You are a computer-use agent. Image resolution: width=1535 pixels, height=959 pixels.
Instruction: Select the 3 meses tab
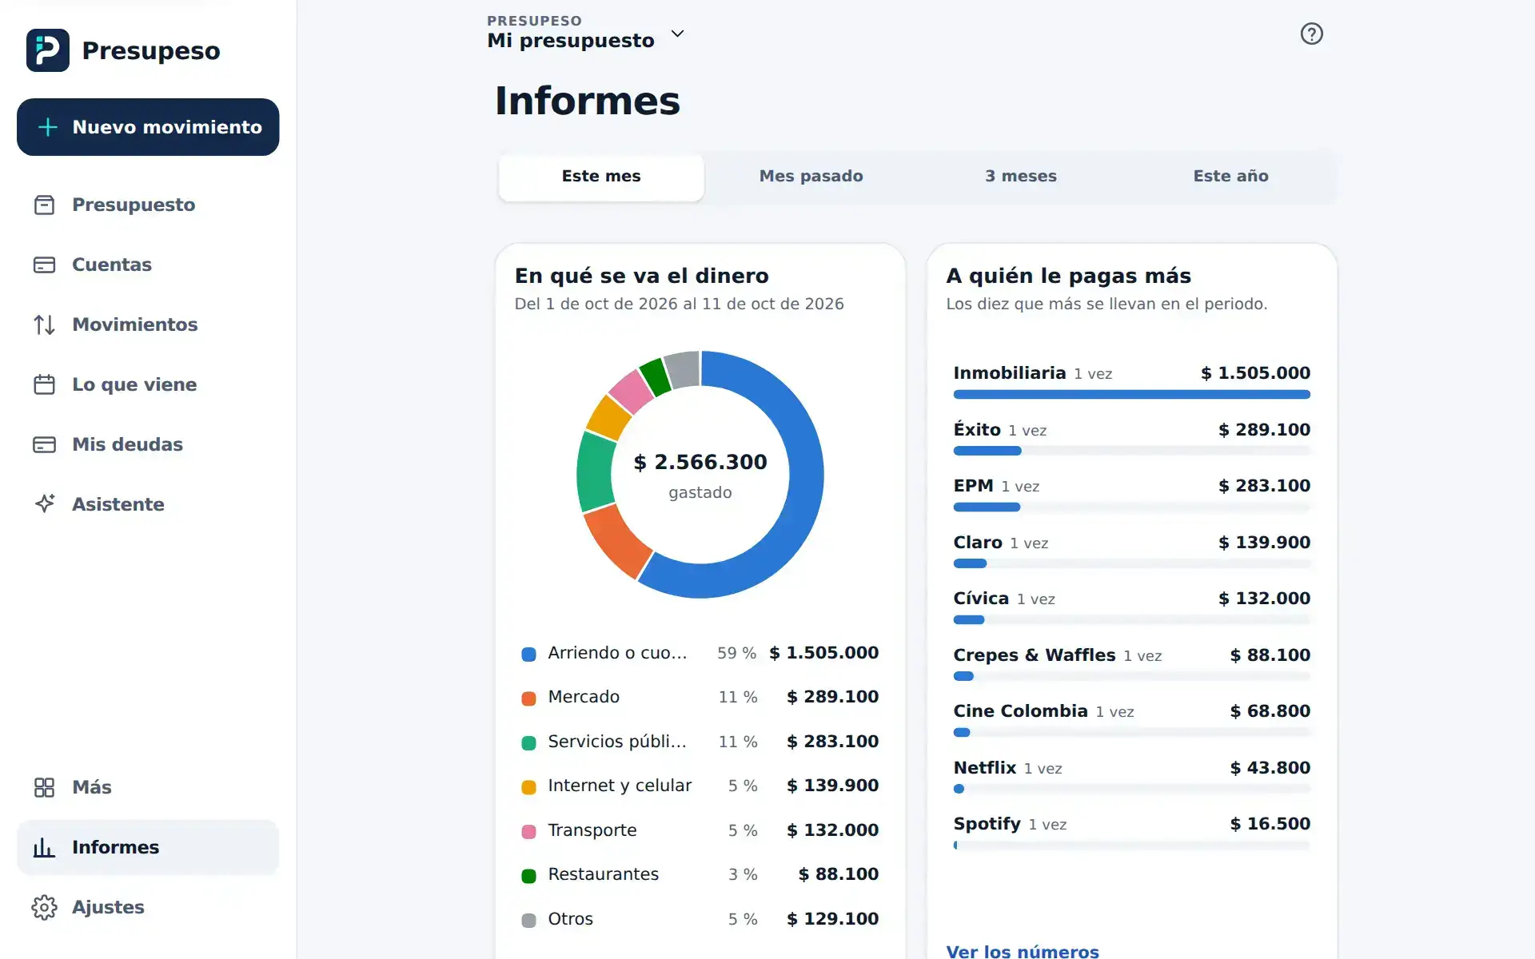coord(1021,177)
